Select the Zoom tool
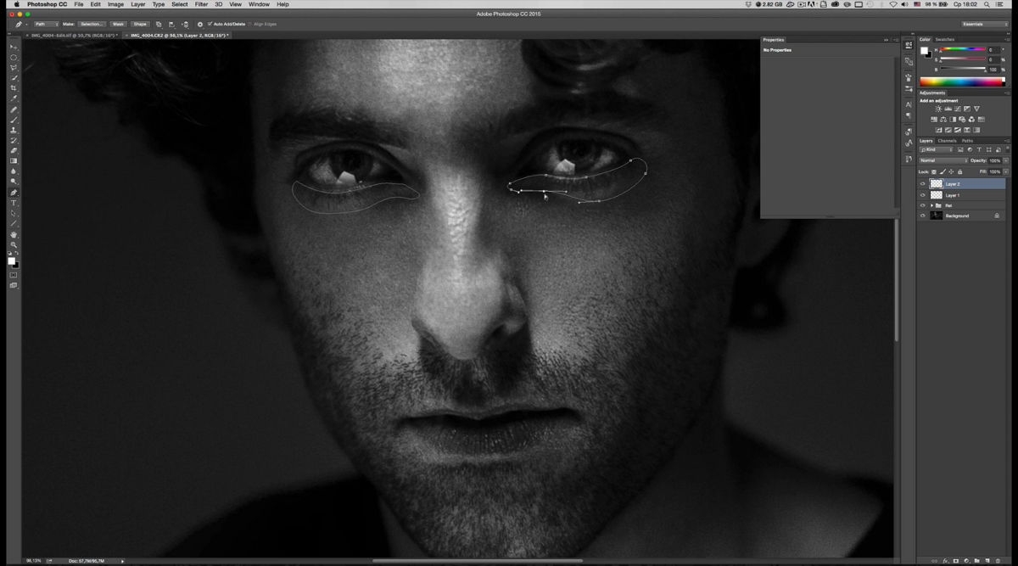This screenshot has width=1018, height=566. (14, 244)
